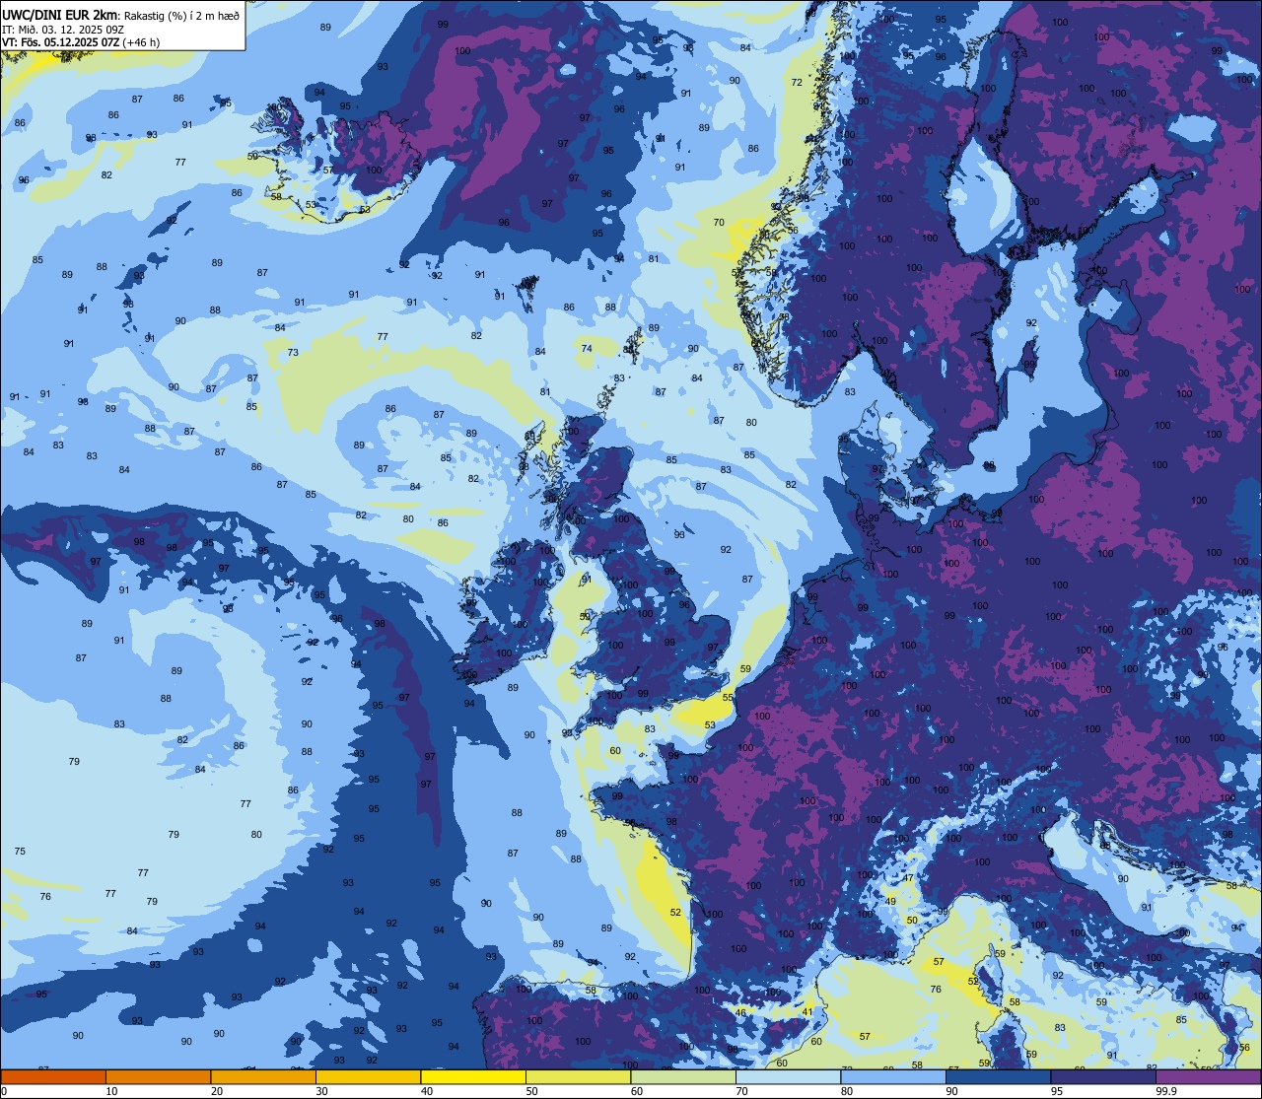Click the 40–50 bright yellow legend swatch
Image resolution: width=1262 pixels, height=1099 pixels.
(473, 1076)
